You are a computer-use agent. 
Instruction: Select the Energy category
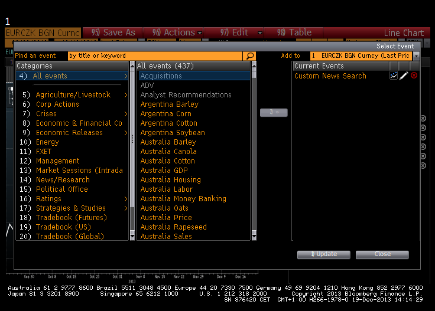[x=47, y=142]
